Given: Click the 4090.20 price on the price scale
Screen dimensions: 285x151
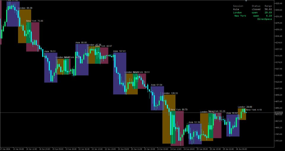Looking at the screenshot, I should (x=279, y=95).
